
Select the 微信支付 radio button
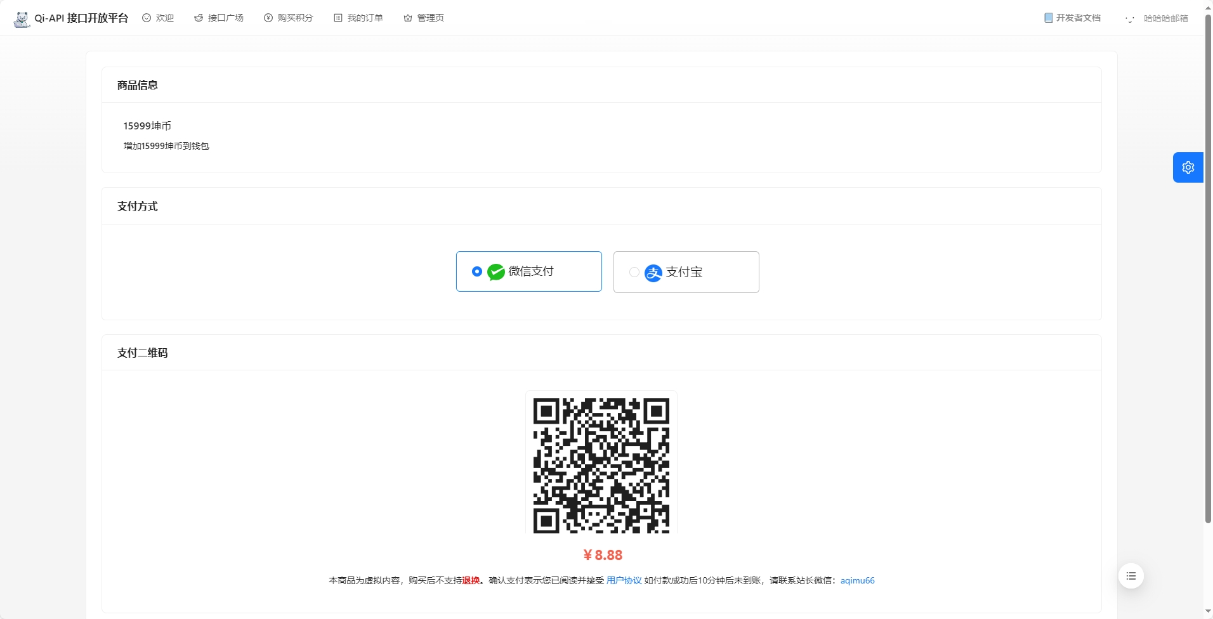(x=477, y=271)
